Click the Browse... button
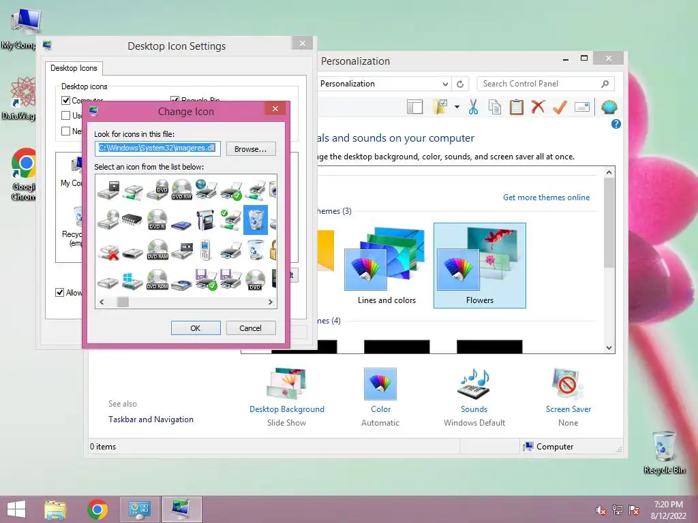698x523 pixels. [x=251, y=149]
